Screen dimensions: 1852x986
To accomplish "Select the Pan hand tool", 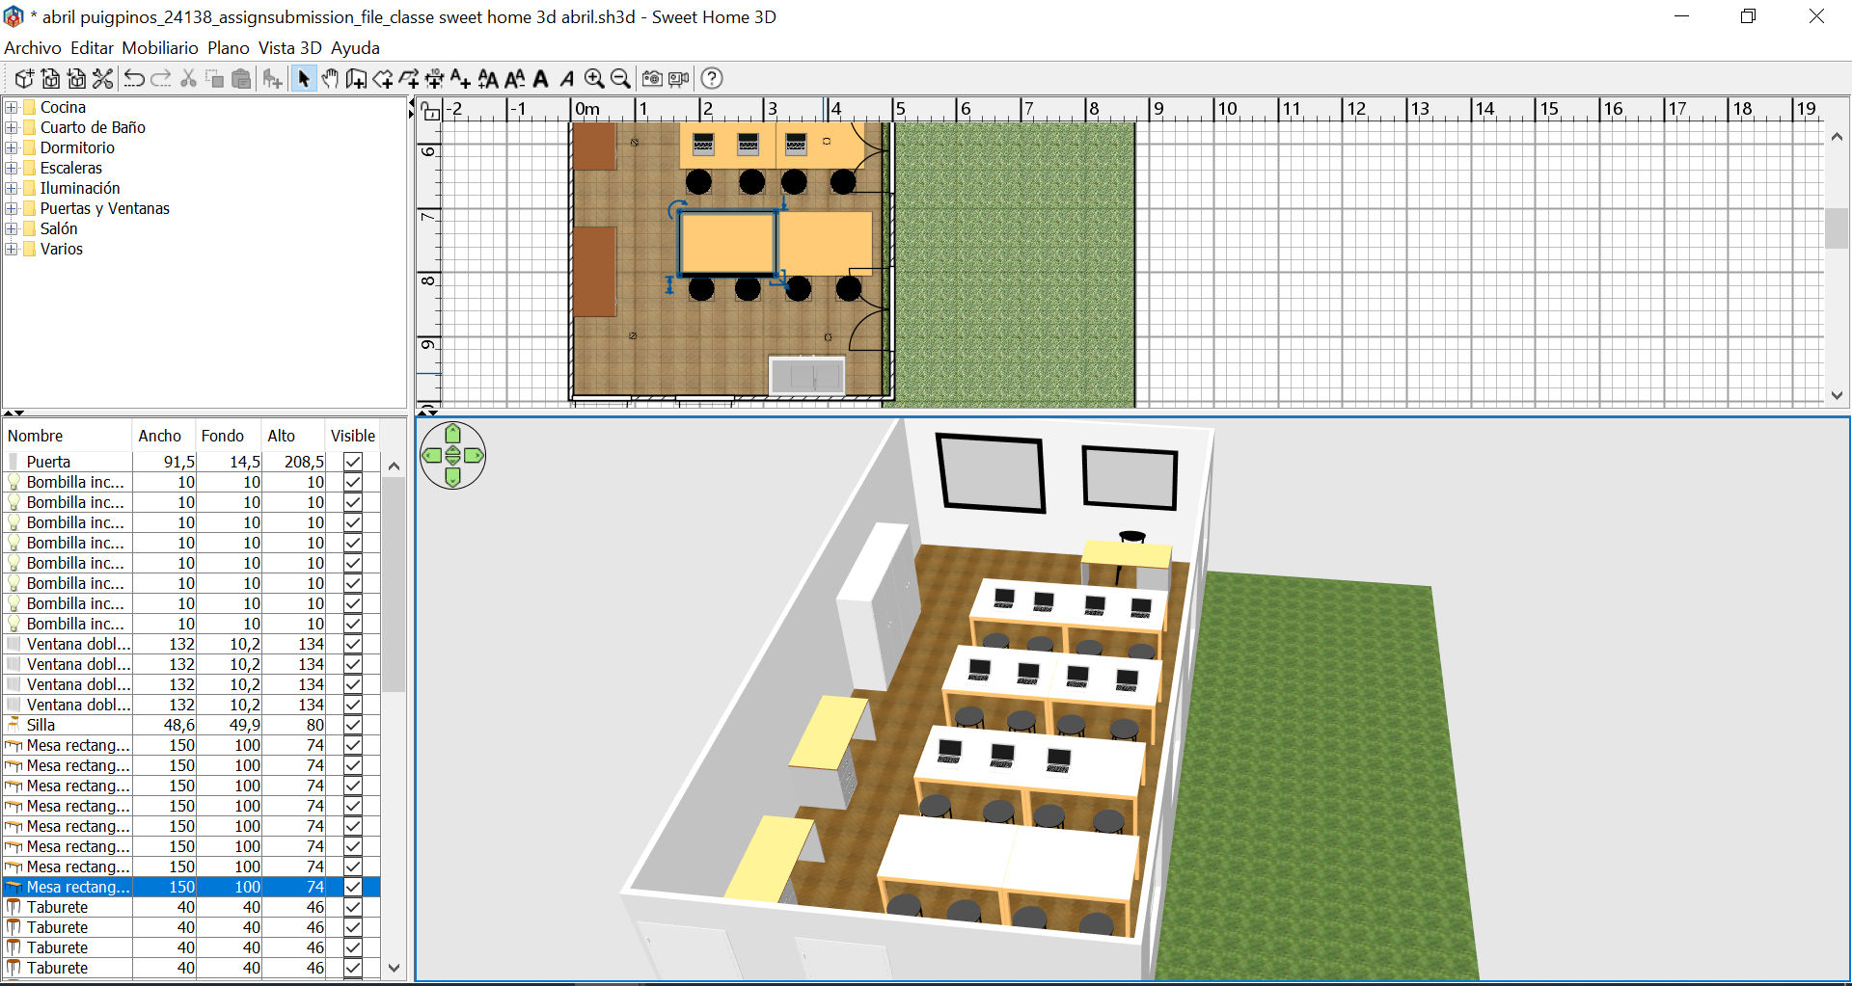I will [x=330, y=79].
